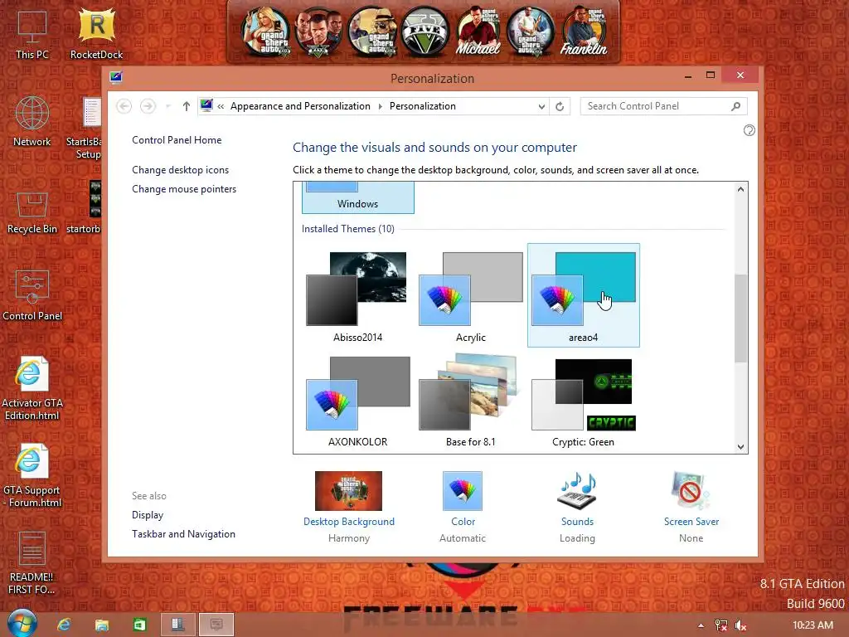Select the Windows default theme
This screenshot has height=637, width=849.
tap(358, 197)
